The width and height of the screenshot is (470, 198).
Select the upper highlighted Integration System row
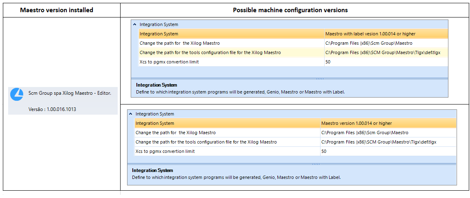pos(293,34)
